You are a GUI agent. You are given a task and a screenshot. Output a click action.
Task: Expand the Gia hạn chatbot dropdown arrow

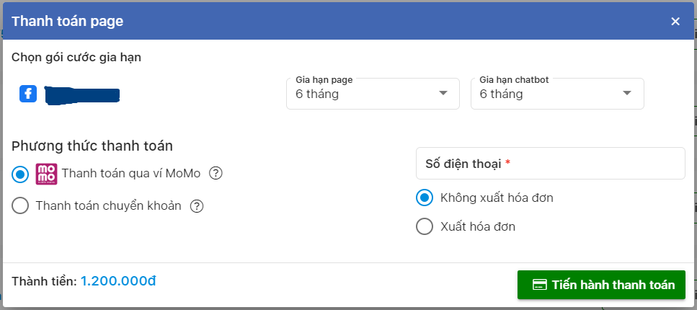627,94
